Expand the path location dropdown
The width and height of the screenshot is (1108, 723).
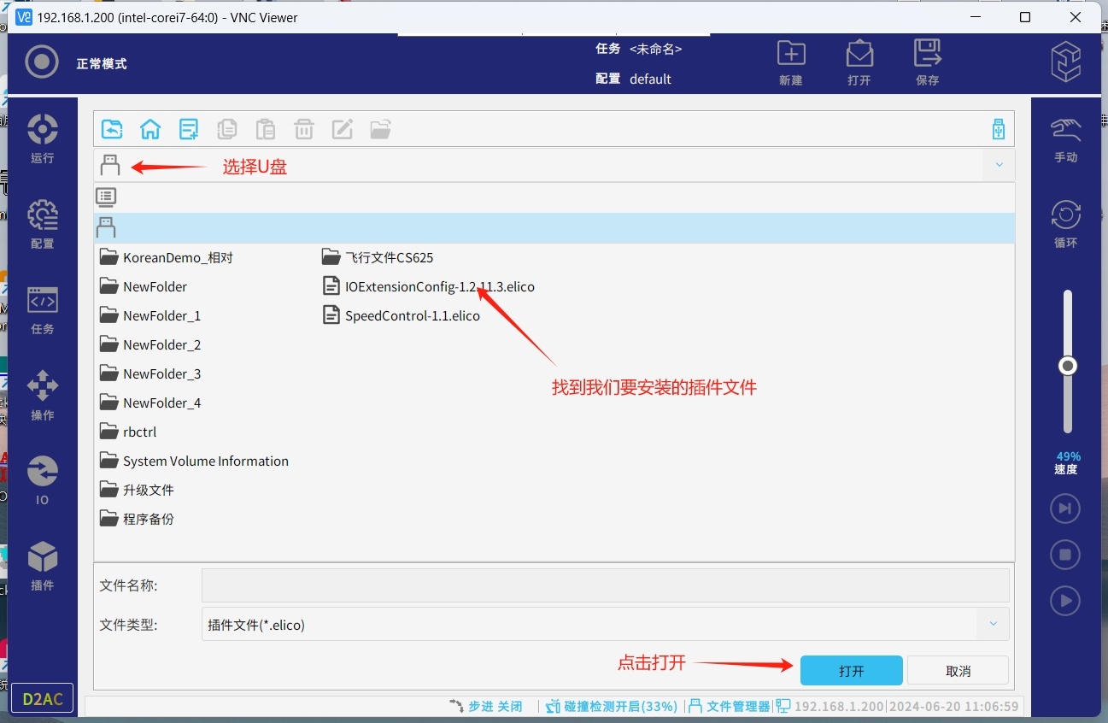(x=999, y=165)
